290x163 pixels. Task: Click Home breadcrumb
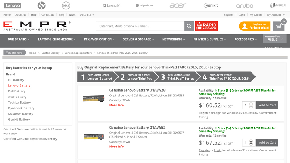(32, 53)
